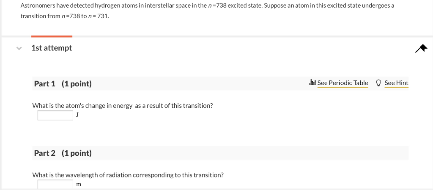Screen dimensions: 433x190
Task: Click the wavelength of radiation question text
Action: coord(128,175)
